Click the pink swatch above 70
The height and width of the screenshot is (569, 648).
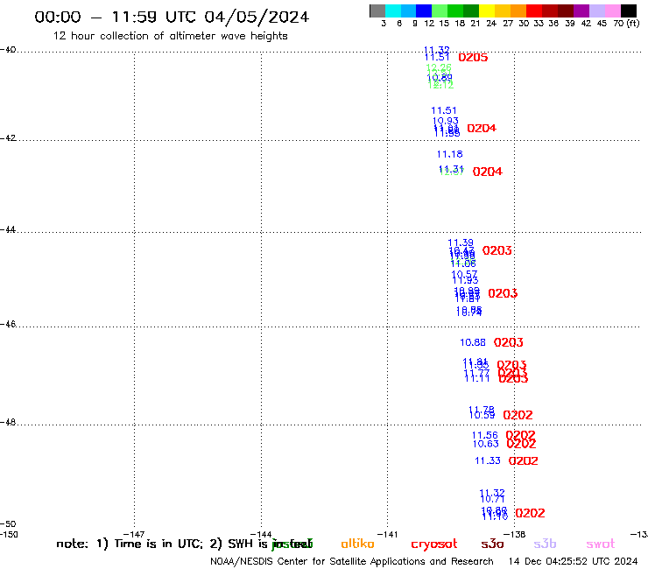pyautogui.click(x=612, y=11)
